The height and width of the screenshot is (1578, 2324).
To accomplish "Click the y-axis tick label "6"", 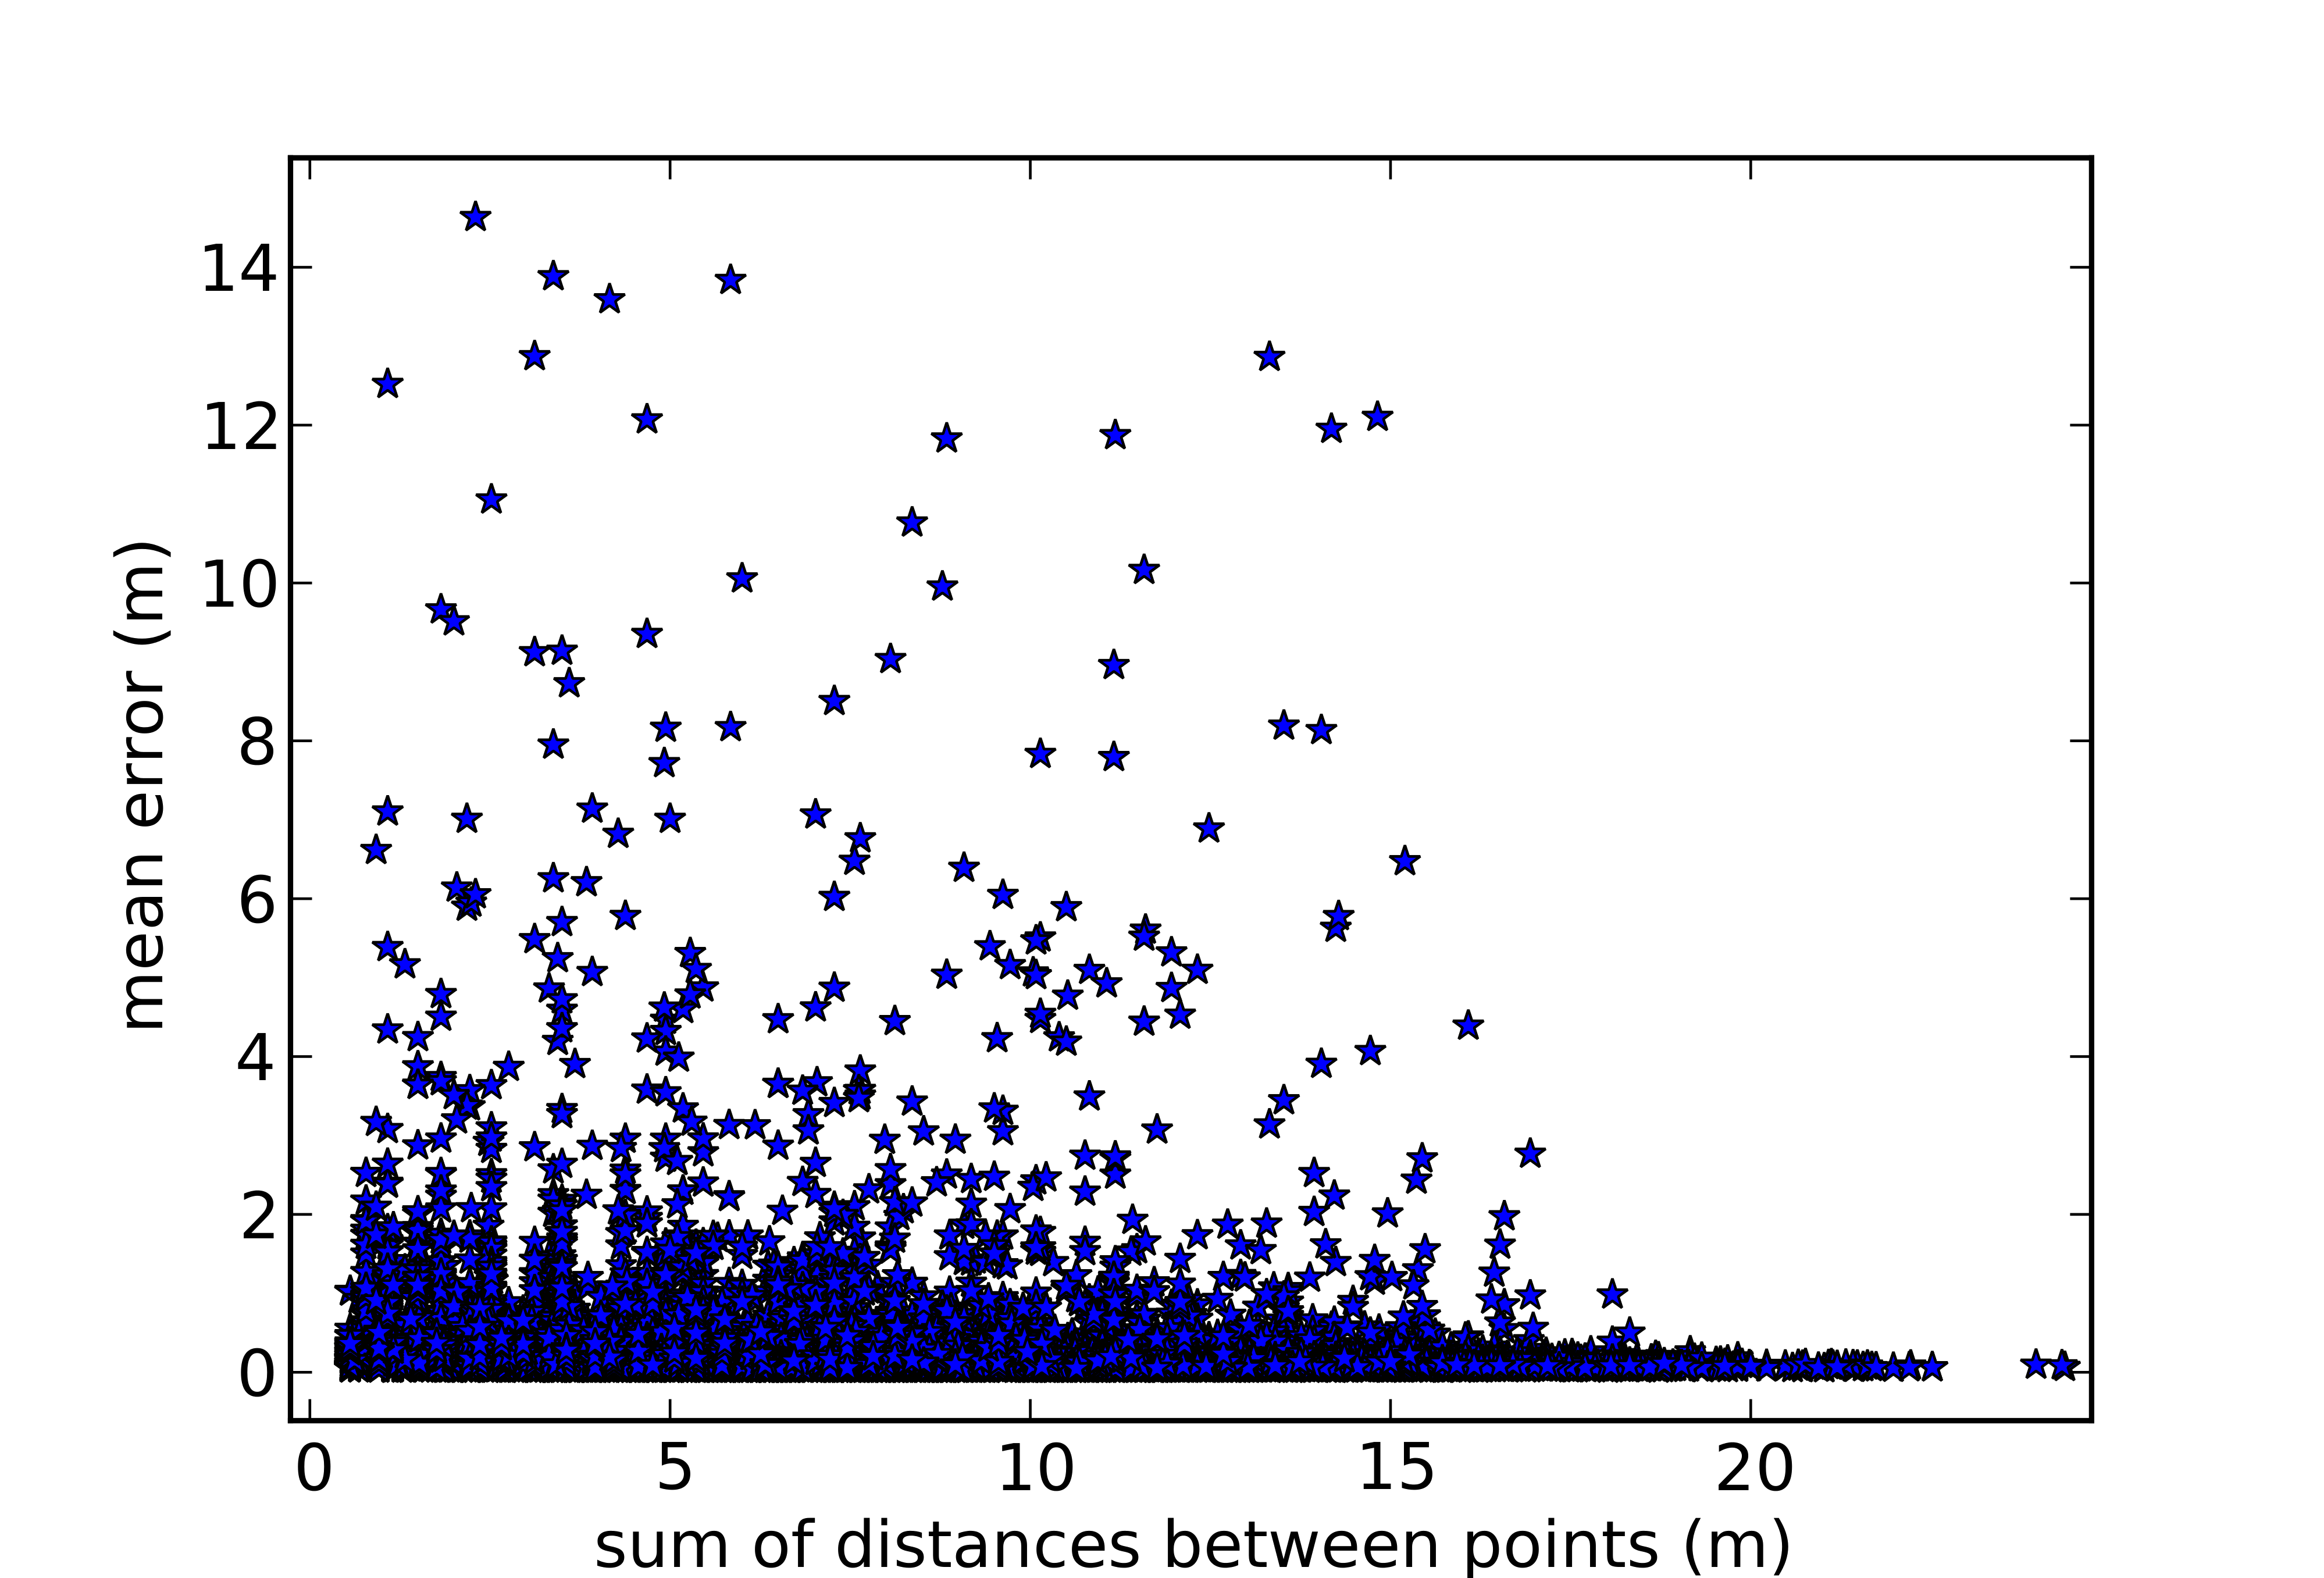I will [256, 900].
